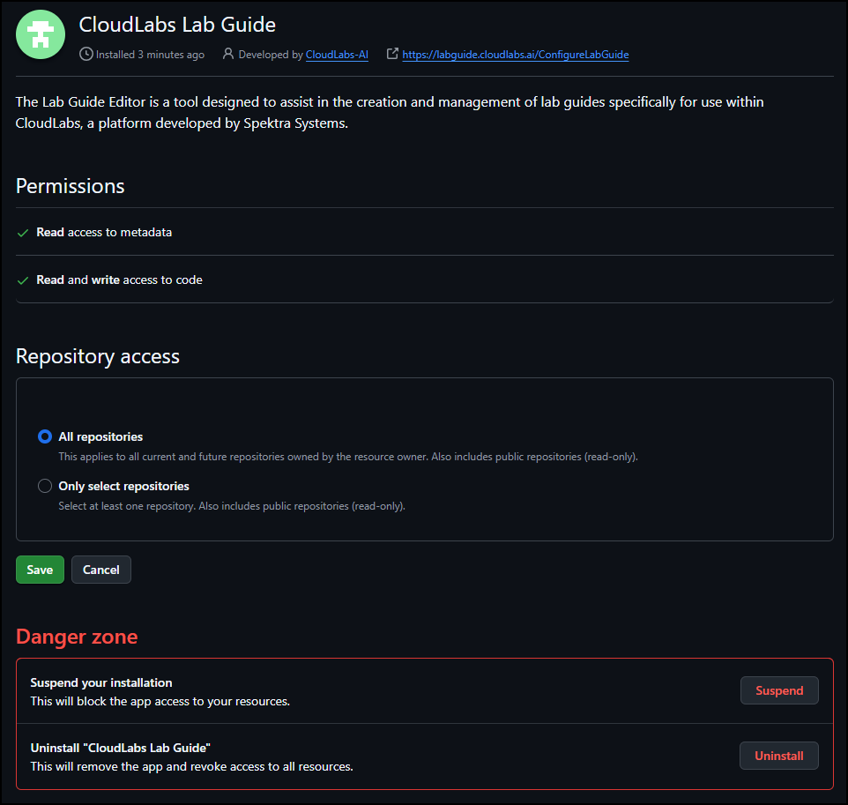The height and width of the screenshot is (805, 848).
Task: Click the CloudLabs Lab Guide app avatar
Action: tap(41, 34)
